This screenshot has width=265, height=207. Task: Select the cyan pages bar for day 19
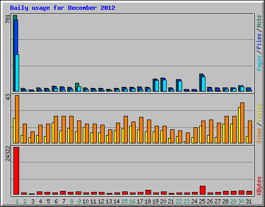pyautogui.click(x=157, y=86)
